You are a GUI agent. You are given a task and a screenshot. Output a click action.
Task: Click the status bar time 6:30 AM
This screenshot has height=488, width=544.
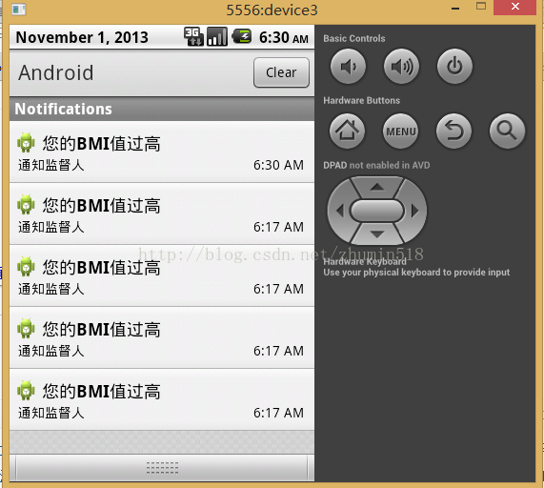pos(284,37)
